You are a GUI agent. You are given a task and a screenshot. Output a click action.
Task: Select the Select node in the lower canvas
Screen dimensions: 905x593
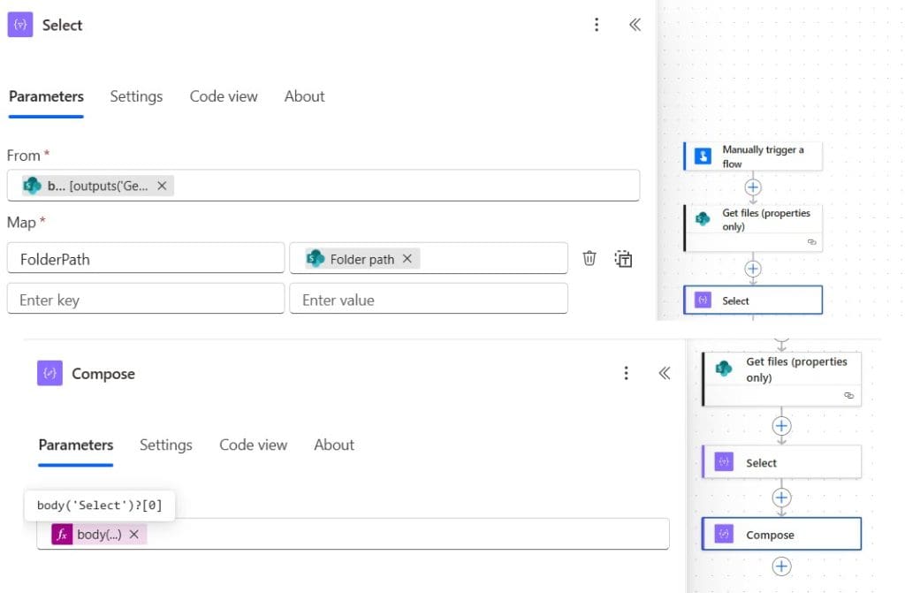point(782,462)
